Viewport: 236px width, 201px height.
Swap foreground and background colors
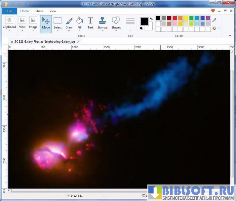pyautogui.click(x=151, y=19)
